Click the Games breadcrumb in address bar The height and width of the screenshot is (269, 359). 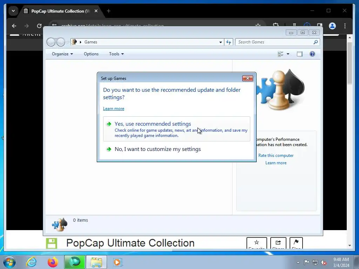[x=91, y=42]
